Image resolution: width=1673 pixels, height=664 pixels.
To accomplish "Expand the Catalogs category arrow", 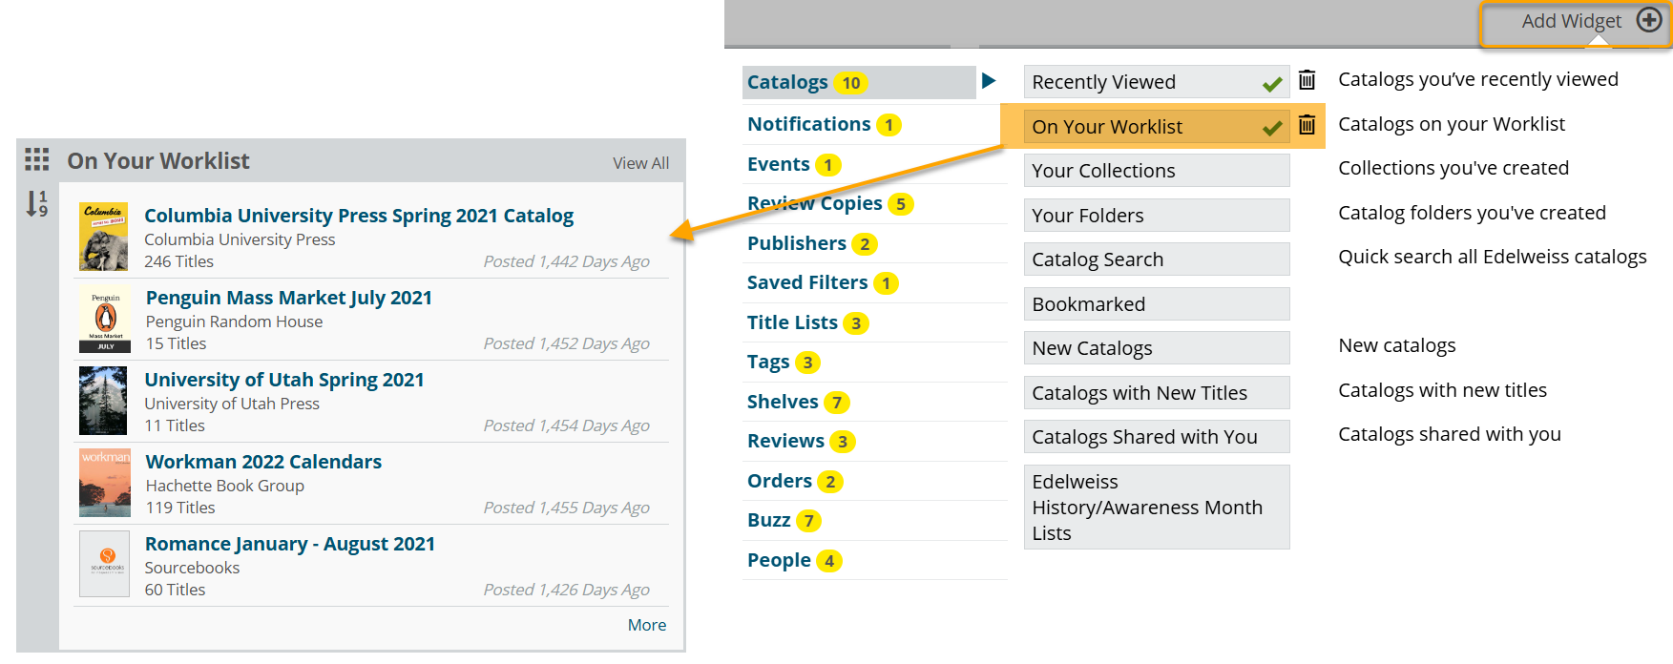I will click(x=989, y=81).
